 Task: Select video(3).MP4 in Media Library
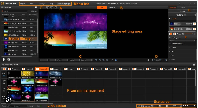(20, 27)
